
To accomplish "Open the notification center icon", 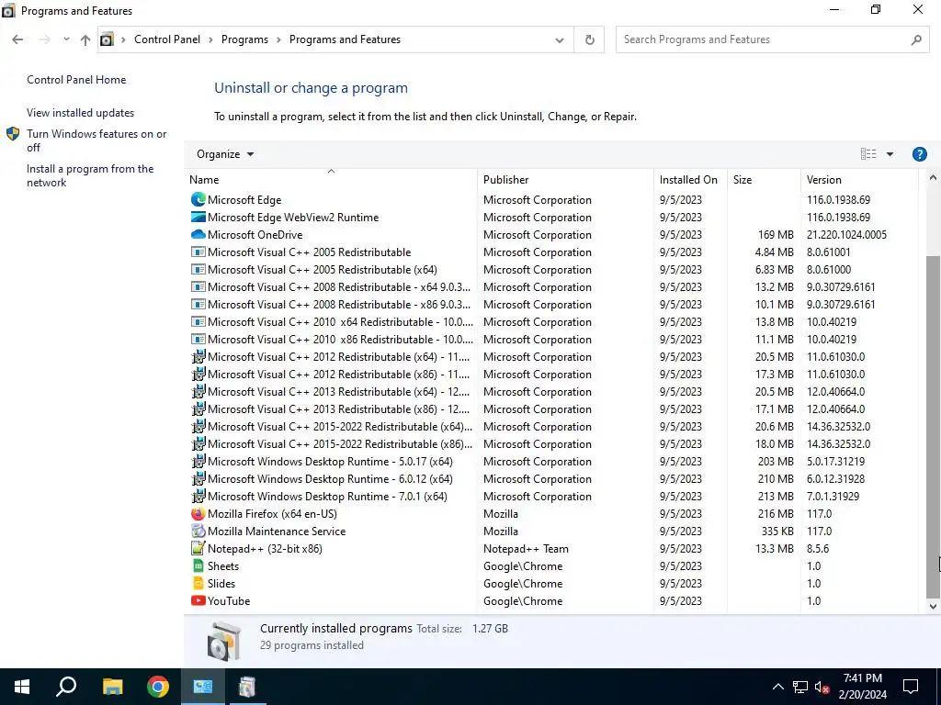I will point(911,687).
